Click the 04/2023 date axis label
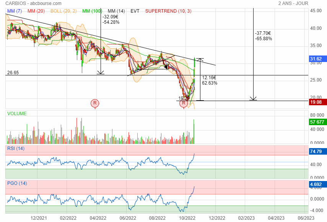327x222 pixels. coord(276,218)
